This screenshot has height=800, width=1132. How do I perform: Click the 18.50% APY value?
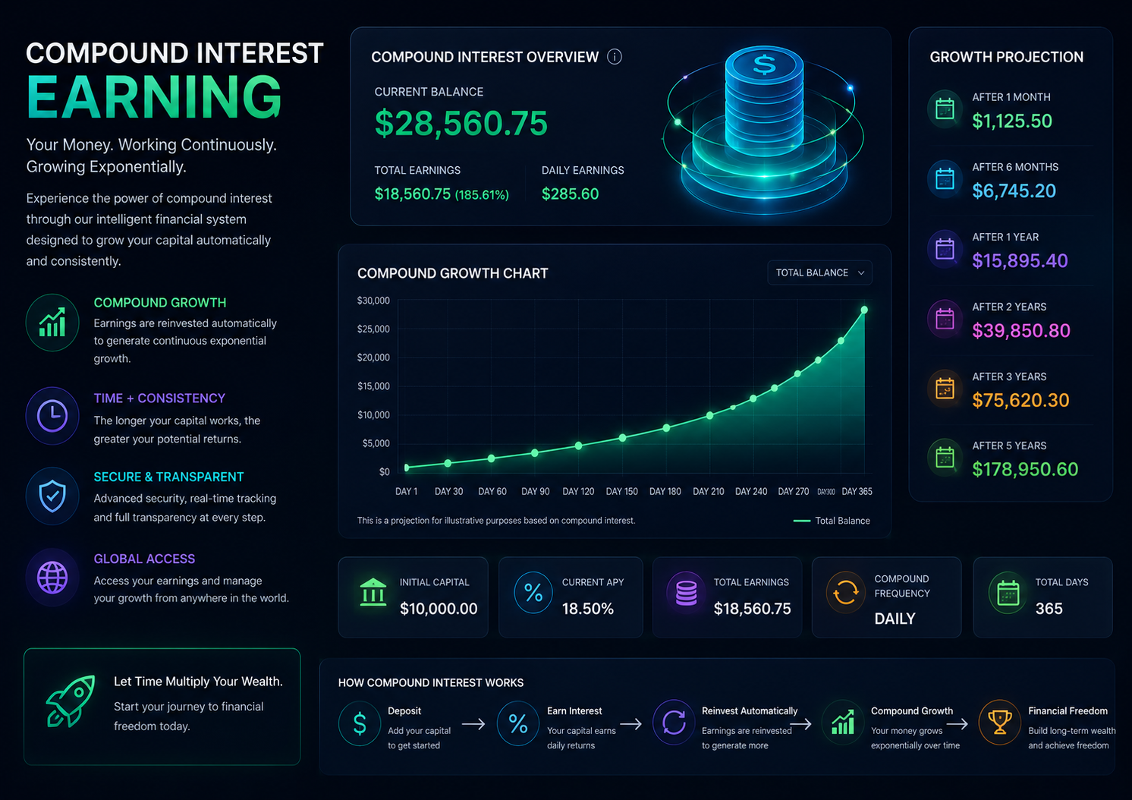tap(588, 609)
